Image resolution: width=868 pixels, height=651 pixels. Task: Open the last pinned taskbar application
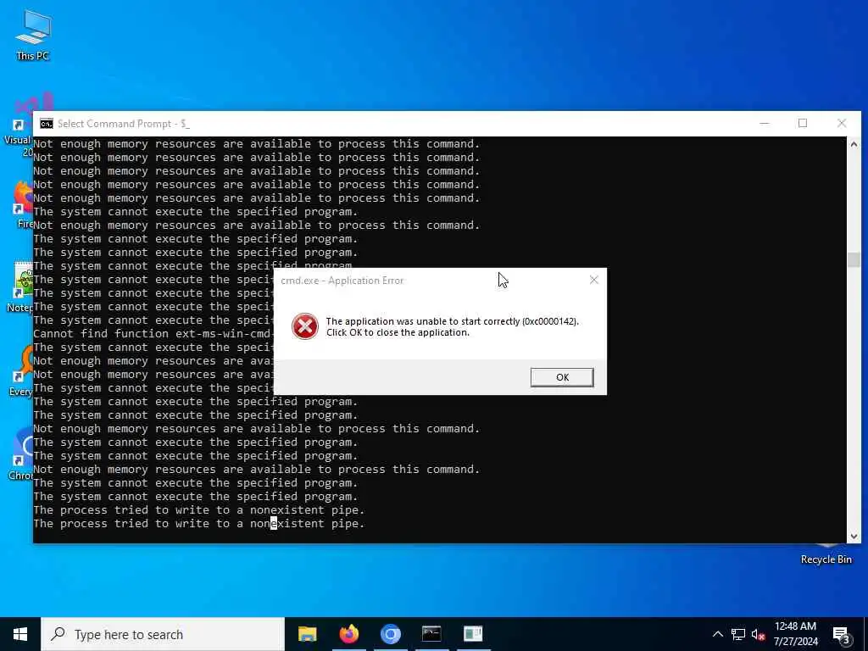pos(473,634)
